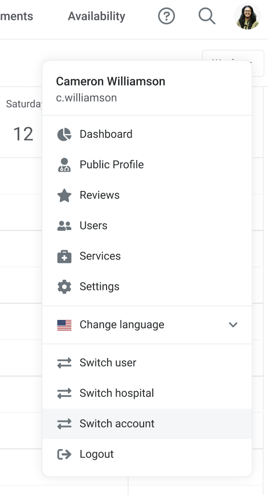Expand the Change language chevron
Image resolution: width=268 pixels, height=495 pixels.
pos(233,324)
